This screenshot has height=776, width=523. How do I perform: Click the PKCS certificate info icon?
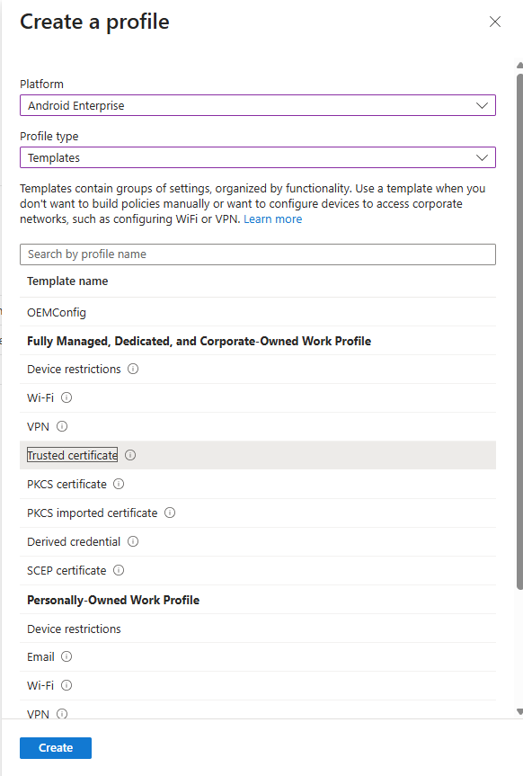tap(119, 484)
